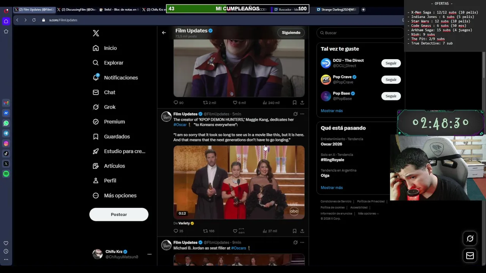The width and height of the screenshot is (486, 273).
Task: Repost icon showing 2 mil
Action: pos(205,103)
